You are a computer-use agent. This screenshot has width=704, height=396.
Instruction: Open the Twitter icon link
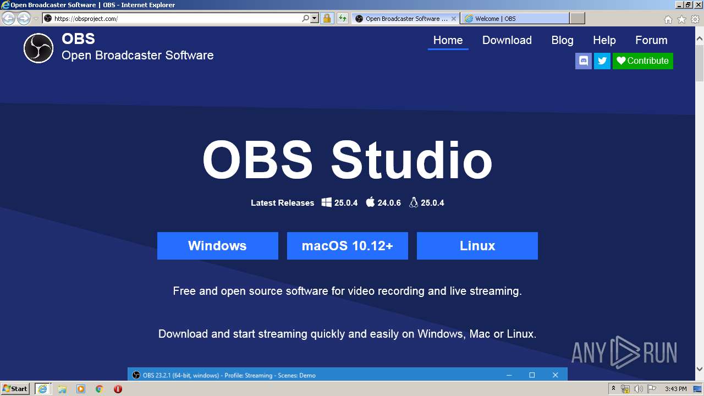click(x=602, y=61)
